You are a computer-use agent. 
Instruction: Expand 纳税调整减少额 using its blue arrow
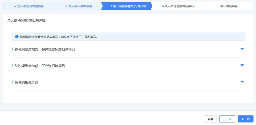(x=242, y=82)
